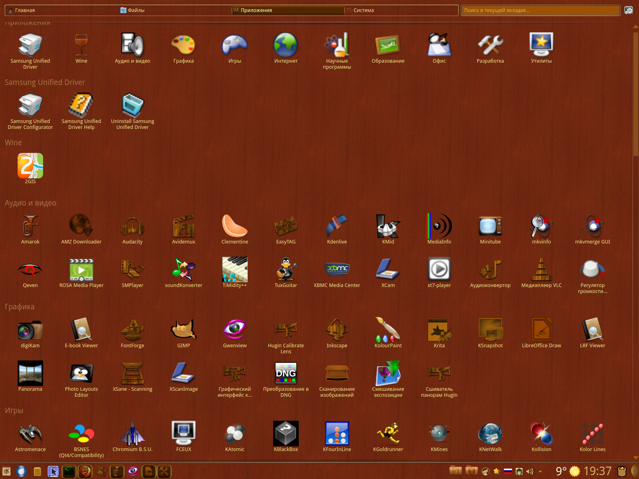639x479 pixels.
Task: Open Регулятор громкости volume control app
Action: (x=593, y=276)
